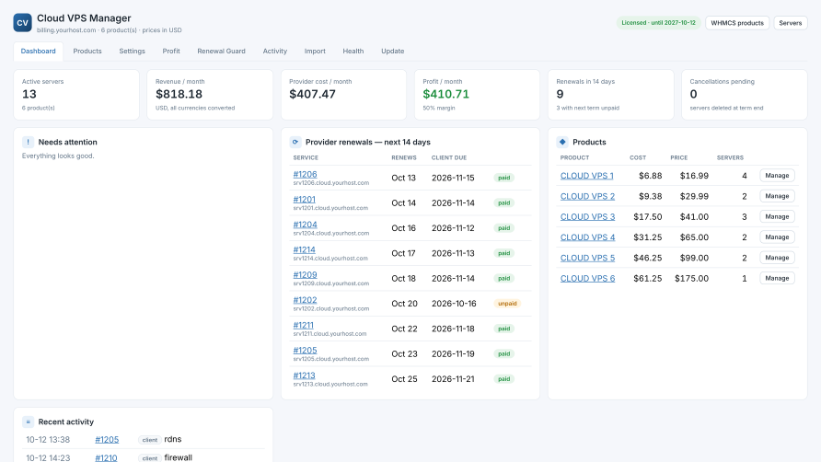Open service #1202 link

[305, 300]
